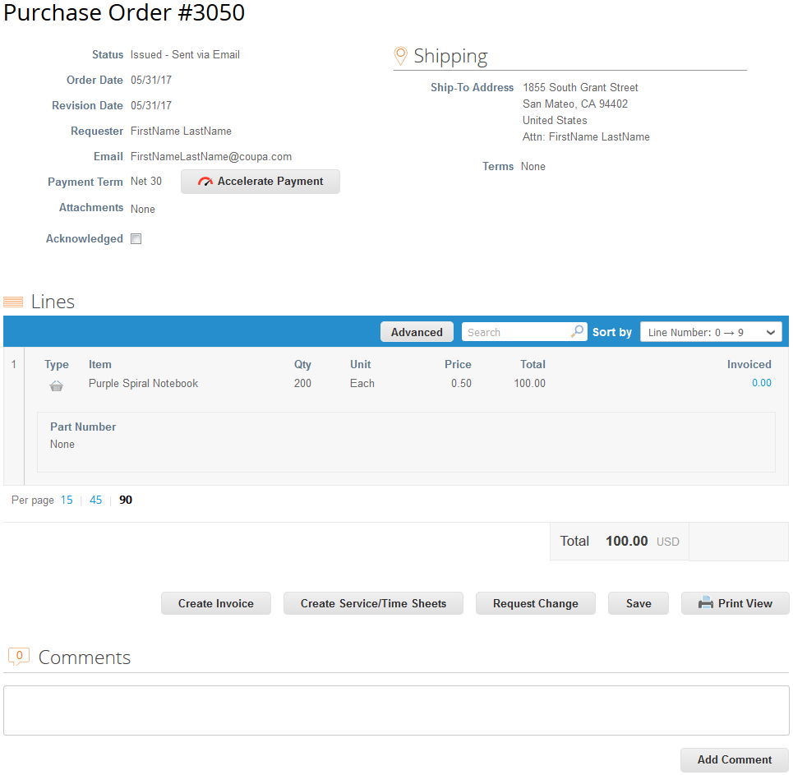Screen dimensions: 793x775
Task: Select 90 lines per page
Action: point(126,500)
